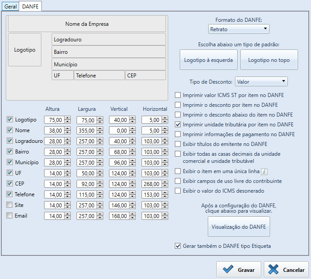Switch to the Geral tab
The width and height of the screenshot is (311, 279).
11,7
